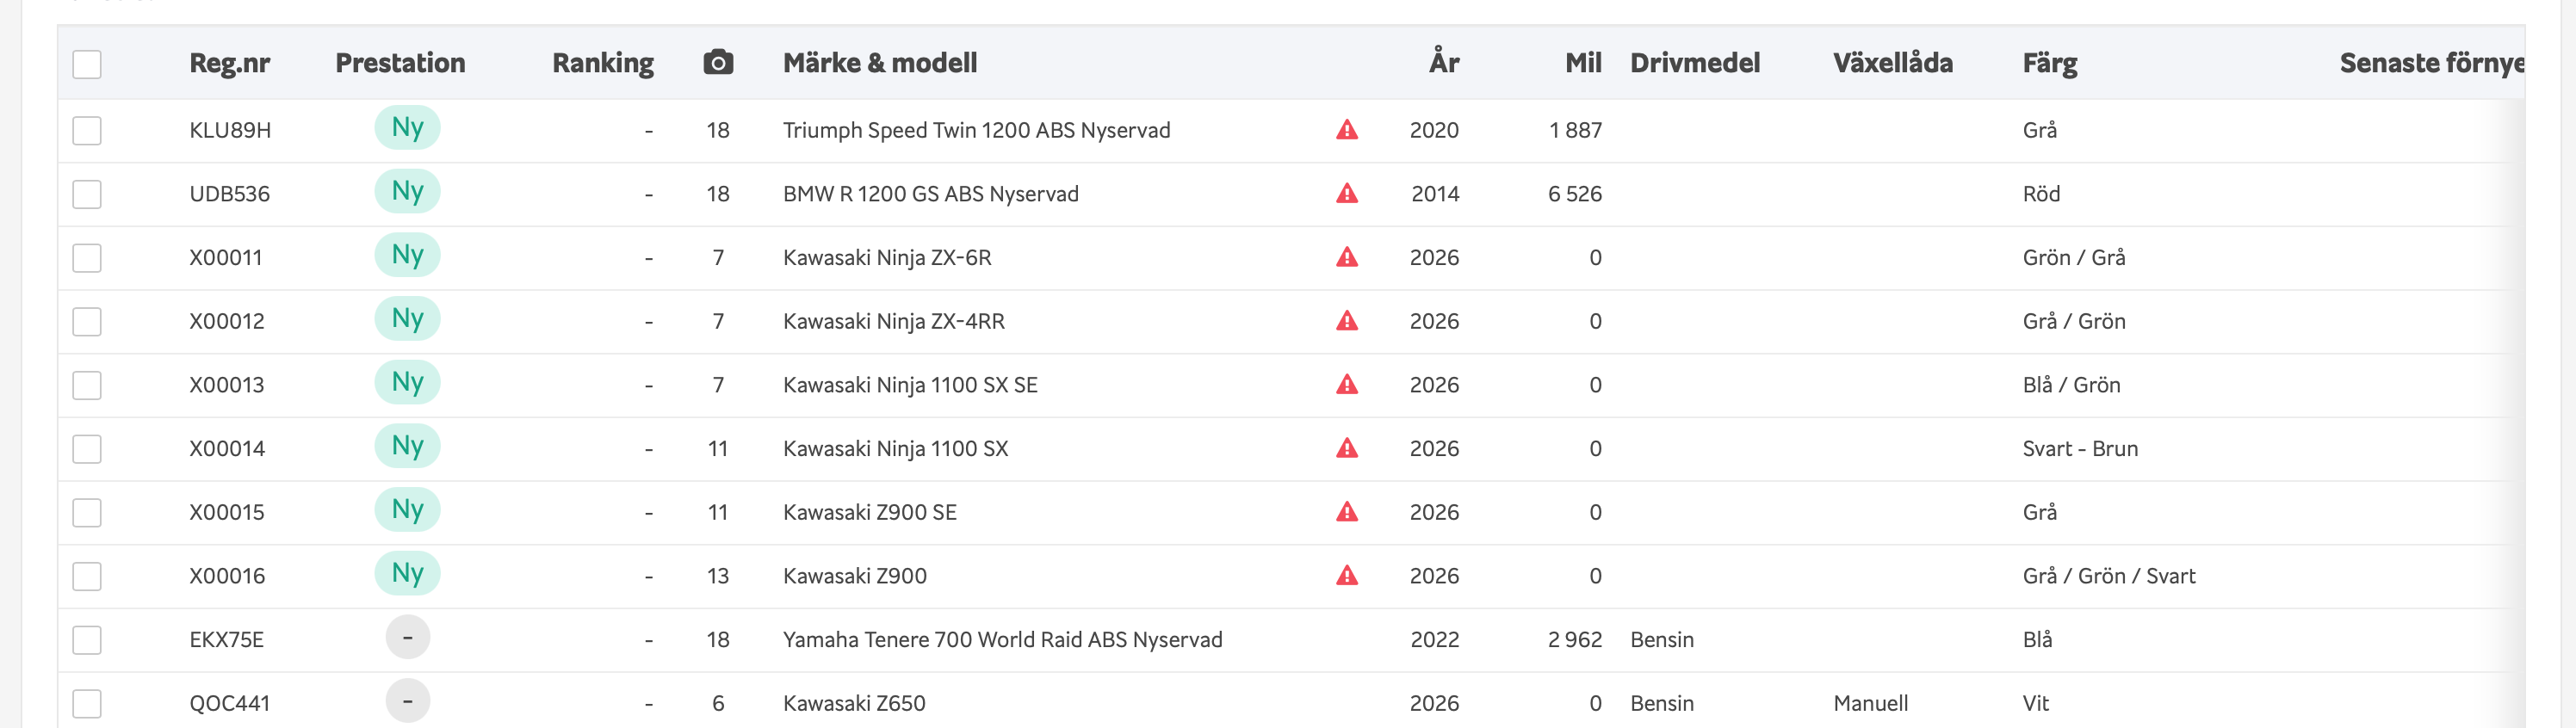Select the checkbox for X00013 row
This screenshot has height=728, width=2576.
[x=87, y=385]
